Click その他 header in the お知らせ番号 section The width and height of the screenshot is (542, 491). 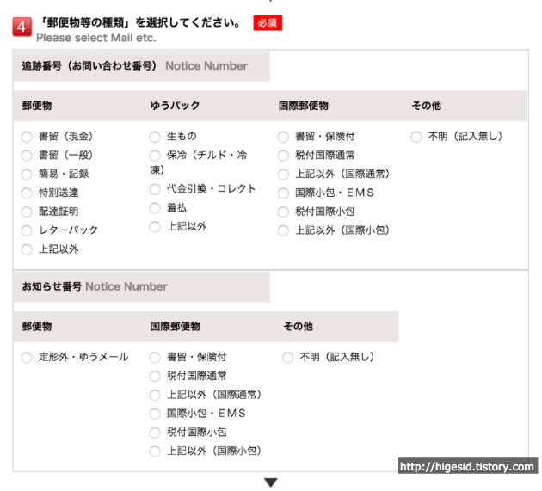[x=299, y=326]
